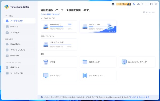
Task: Click the 今すぐ購入 buy now button
Action: [123, 4]
